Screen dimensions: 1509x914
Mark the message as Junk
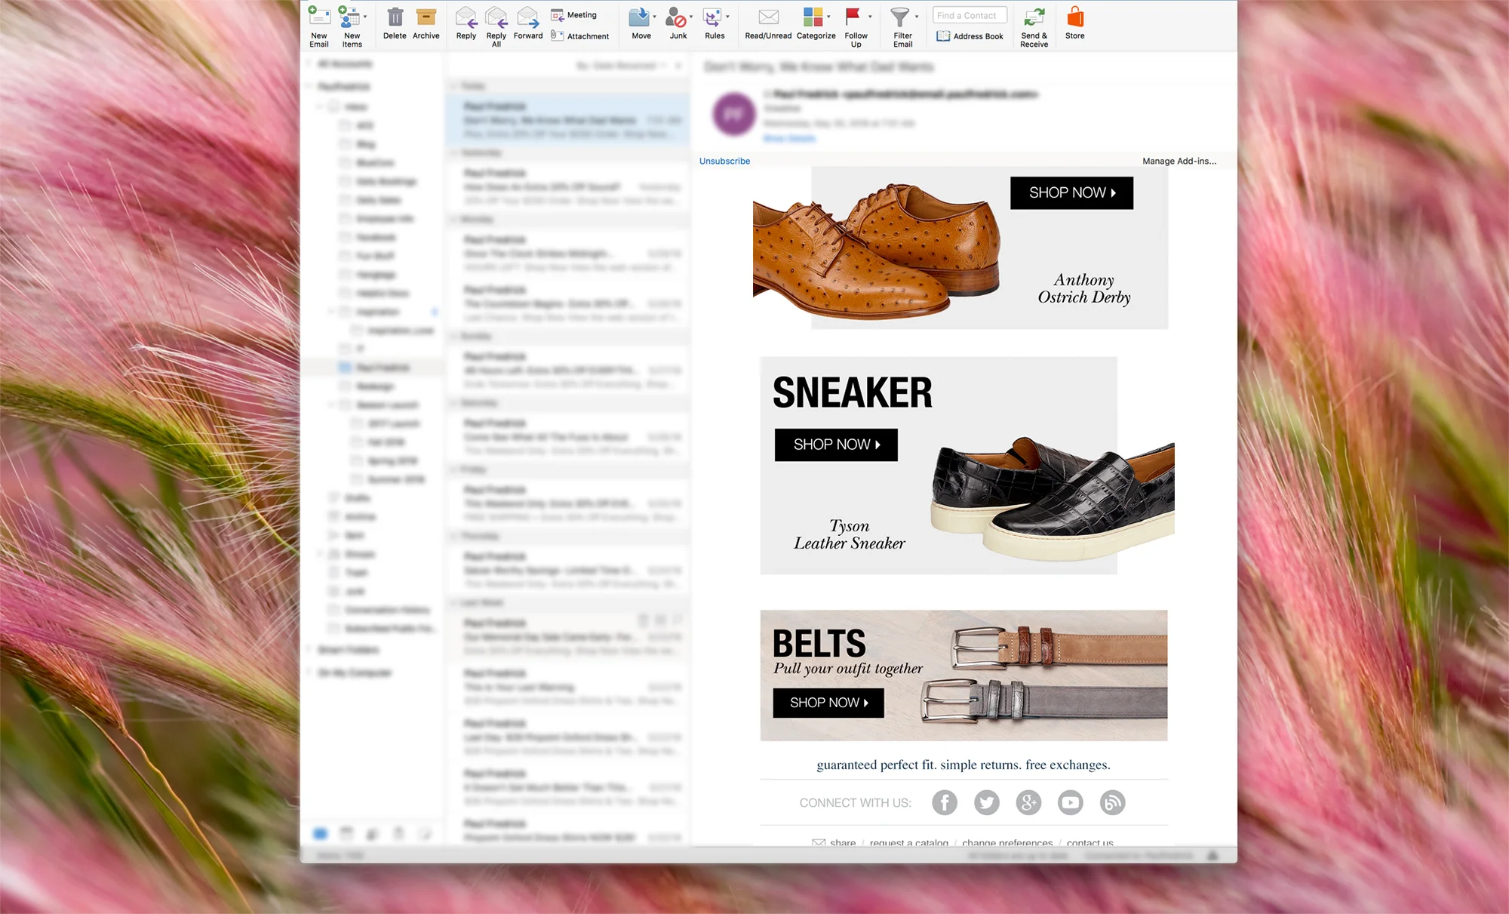pos(675,23)
